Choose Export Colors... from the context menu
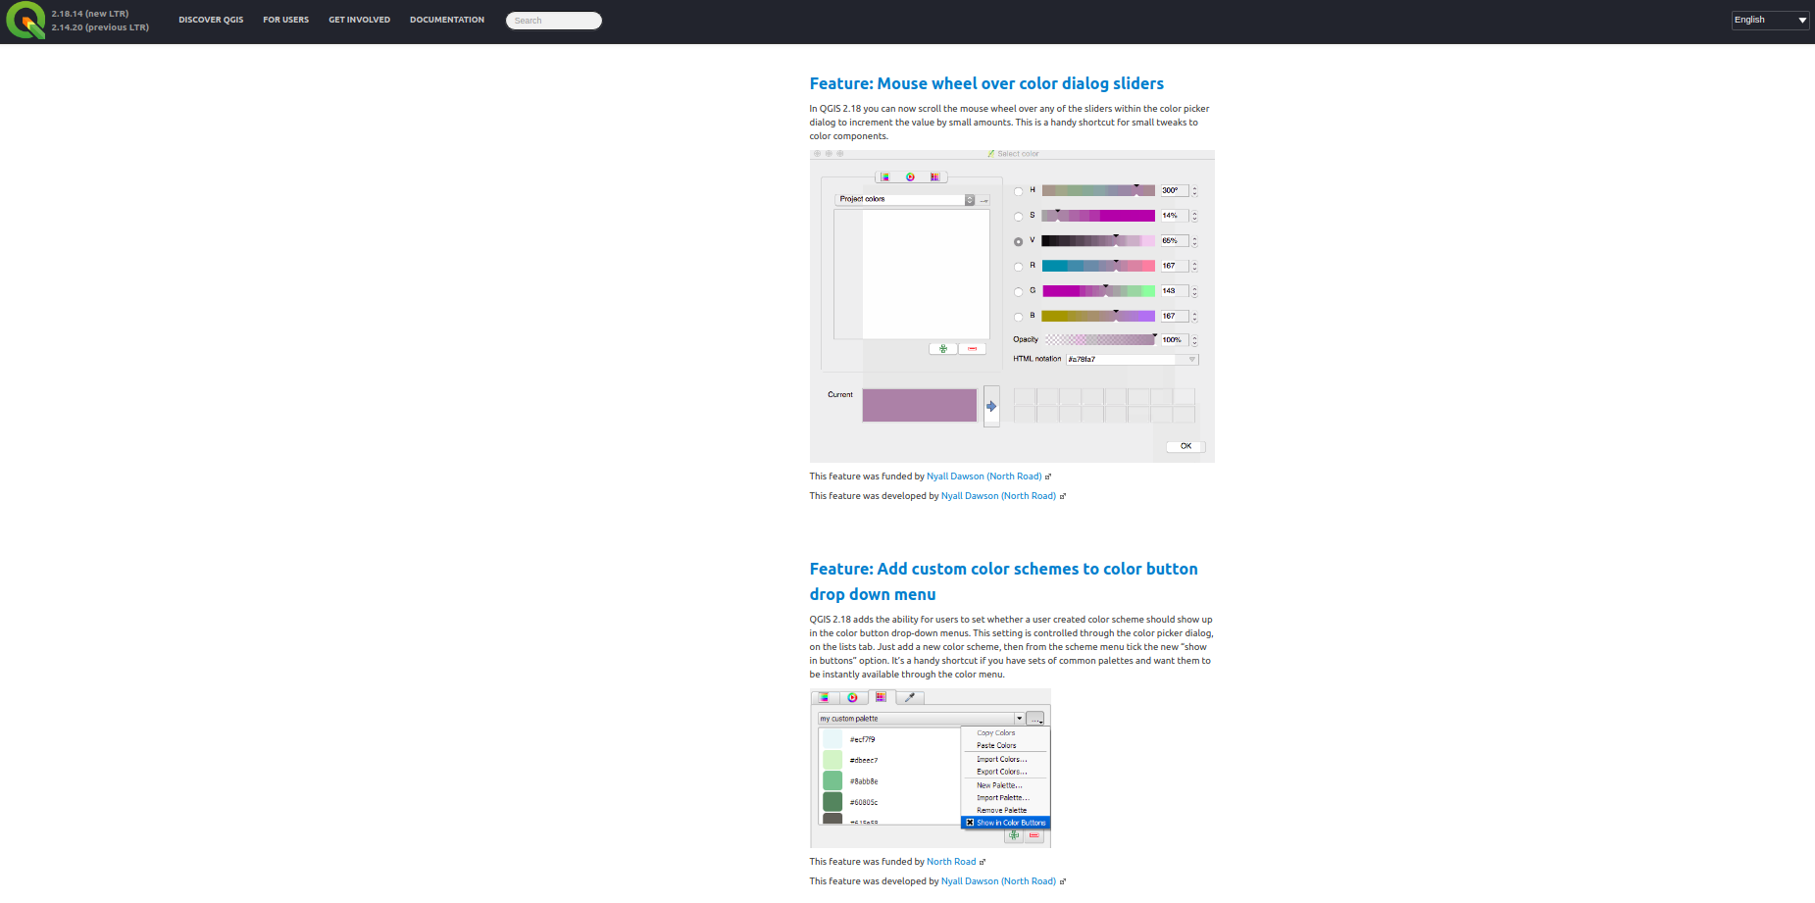The height and width of the screenshot is (903, 1815). [x=1002, y=773]
